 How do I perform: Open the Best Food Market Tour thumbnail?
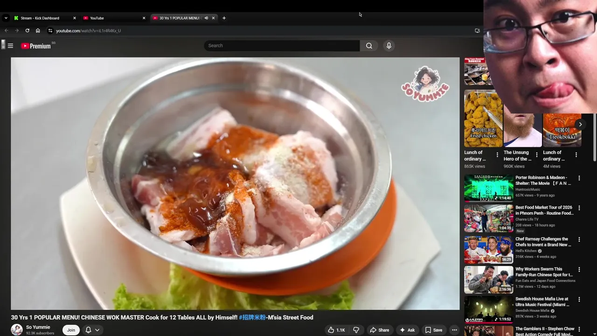click(488, 218)
